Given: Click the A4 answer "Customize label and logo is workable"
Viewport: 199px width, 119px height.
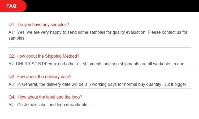Looking at the screenshot, I should [x=48, y=105].
